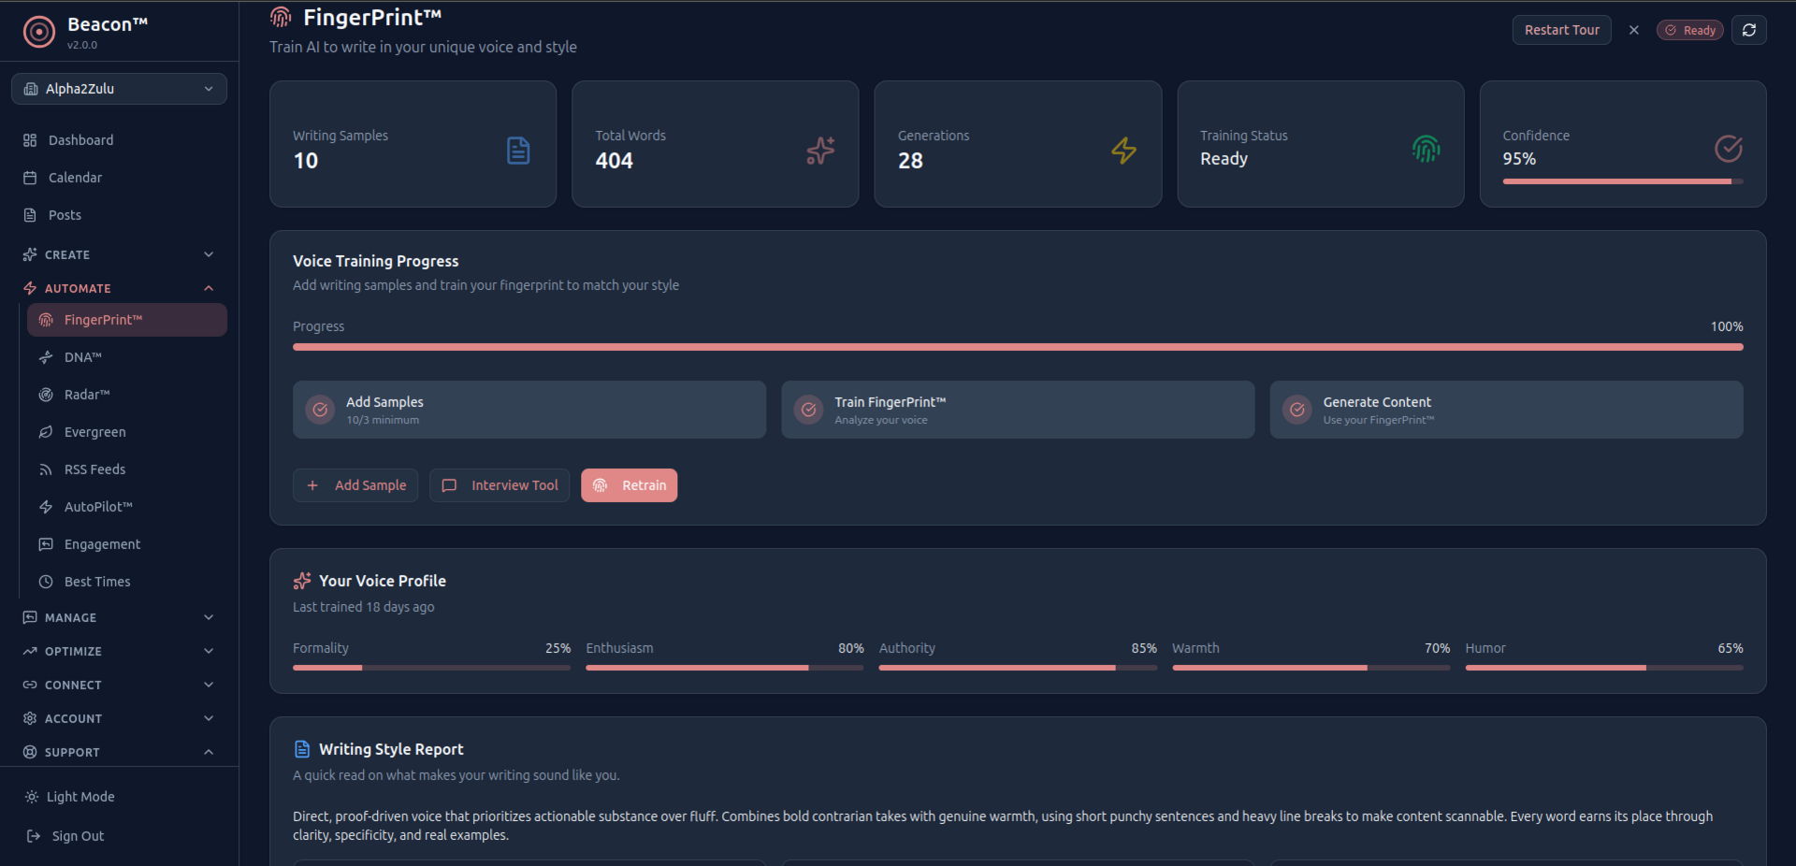1796x866 pixels.
Task: Open the Radar™ feature
Action: point(87,394)
